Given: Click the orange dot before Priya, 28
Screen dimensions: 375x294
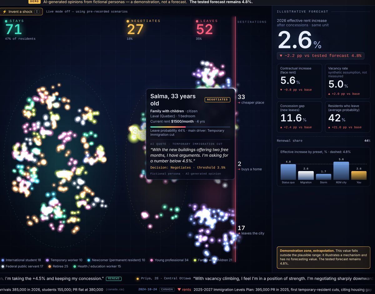Looking at the screenshot, I should [138, 278].
